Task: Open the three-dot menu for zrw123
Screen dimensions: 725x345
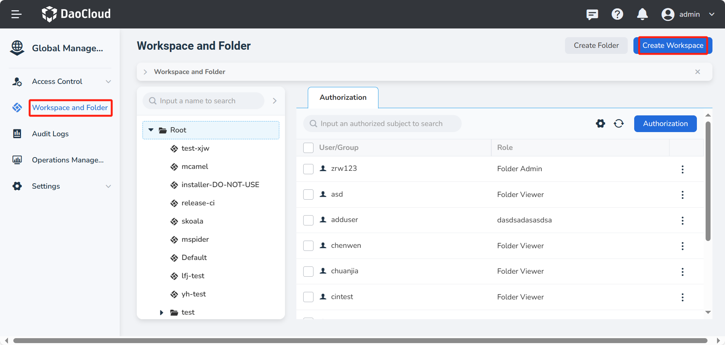Action: coord(683,169)
